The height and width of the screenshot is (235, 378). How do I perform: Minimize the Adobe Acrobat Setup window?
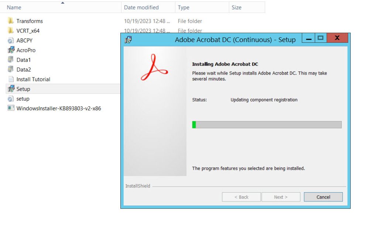pyautogui.click(x=309, y=38)
